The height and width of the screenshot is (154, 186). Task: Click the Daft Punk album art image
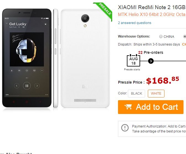click(x=27, y=49)
